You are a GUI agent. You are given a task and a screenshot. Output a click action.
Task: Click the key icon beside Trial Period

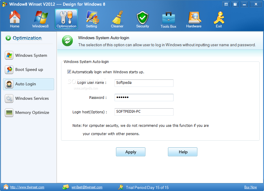click(x=121, y=187)
